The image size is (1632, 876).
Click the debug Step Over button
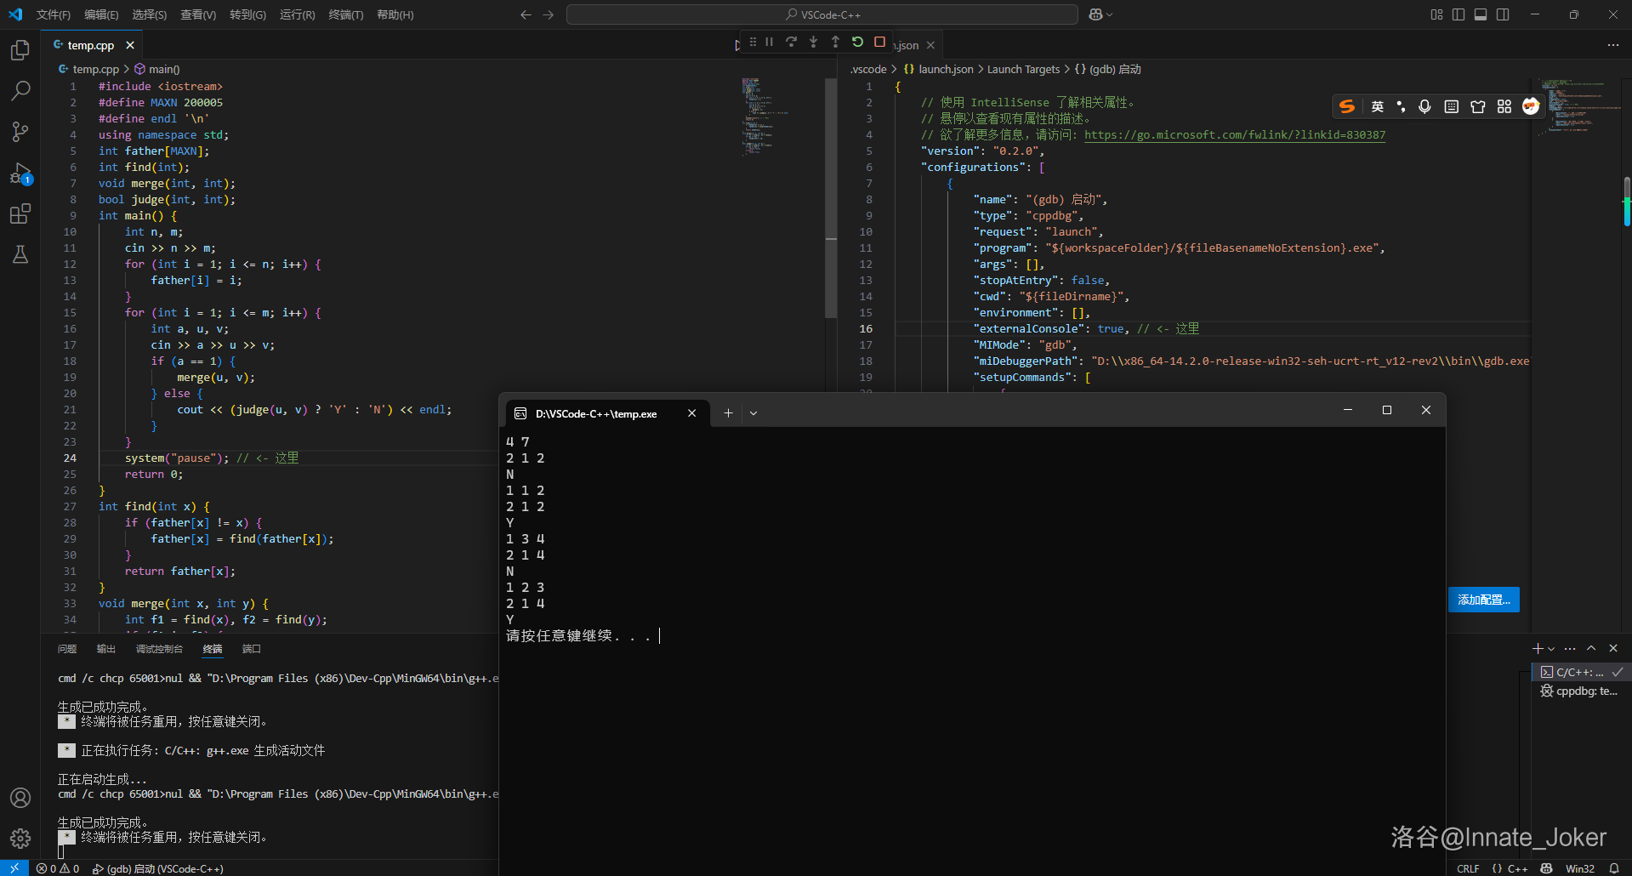(x=791, y=42)
